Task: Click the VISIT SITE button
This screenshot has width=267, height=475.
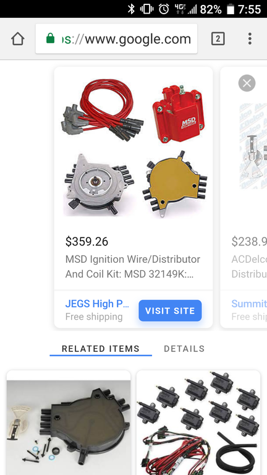Action: (170, 310)
